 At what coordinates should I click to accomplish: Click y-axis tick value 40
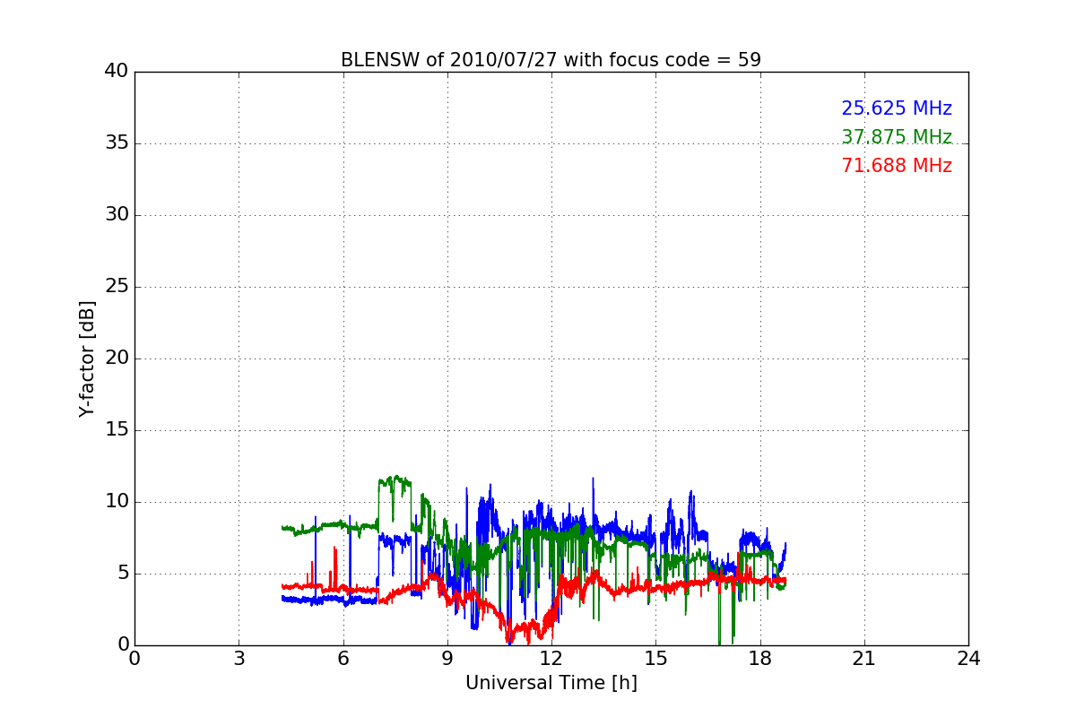coord(117,72)
